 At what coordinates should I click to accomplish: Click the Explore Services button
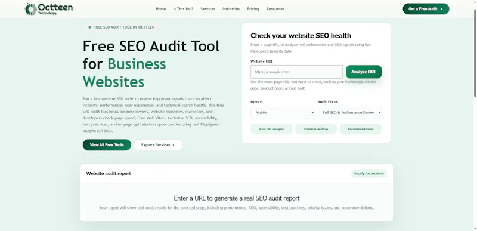[x=158, y=145]
